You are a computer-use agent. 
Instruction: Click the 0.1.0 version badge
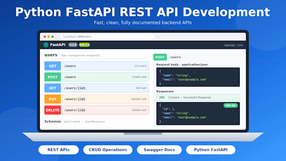click(x=73, y=45)
